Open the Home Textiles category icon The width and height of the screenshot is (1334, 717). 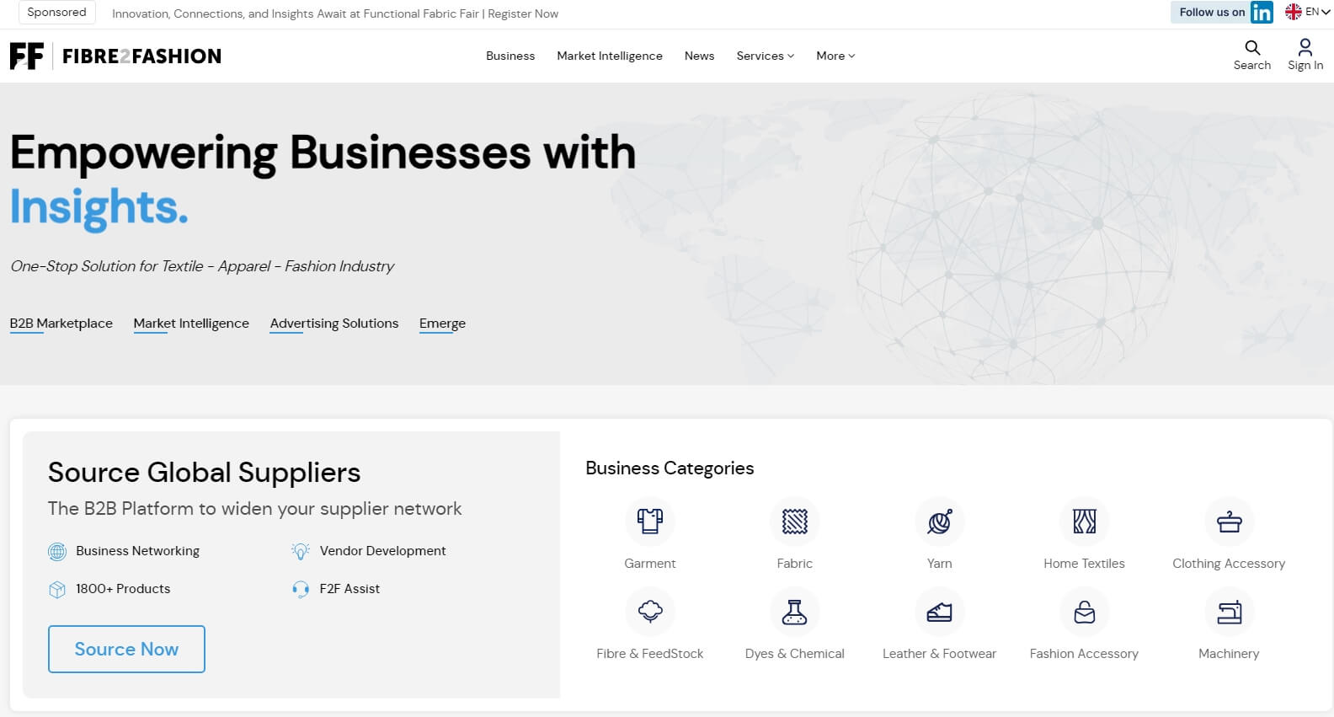(x=1084, y=522)
